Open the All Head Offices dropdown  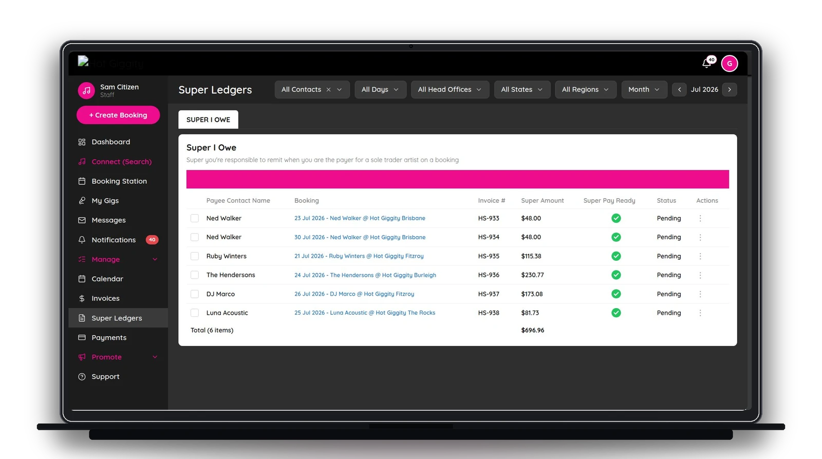[450, 89]
